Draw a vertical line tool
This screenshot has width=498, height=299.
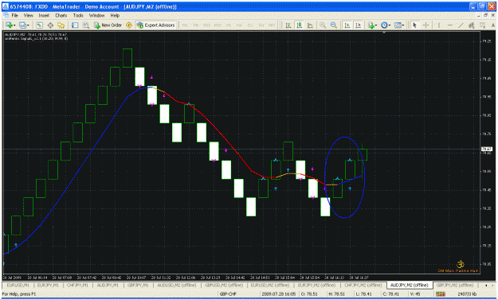click(439, 25)
